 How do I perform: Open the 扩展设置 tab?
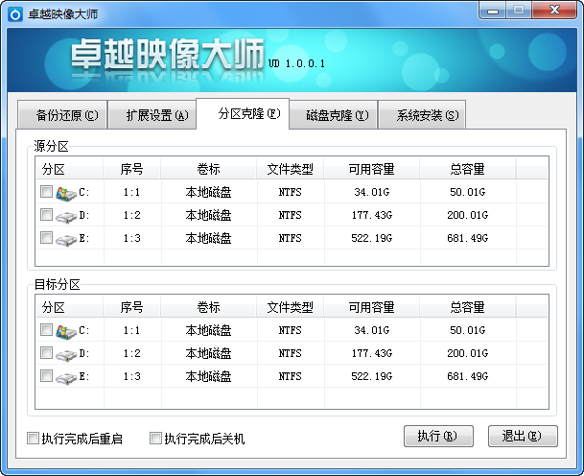[x=150, y=116]
